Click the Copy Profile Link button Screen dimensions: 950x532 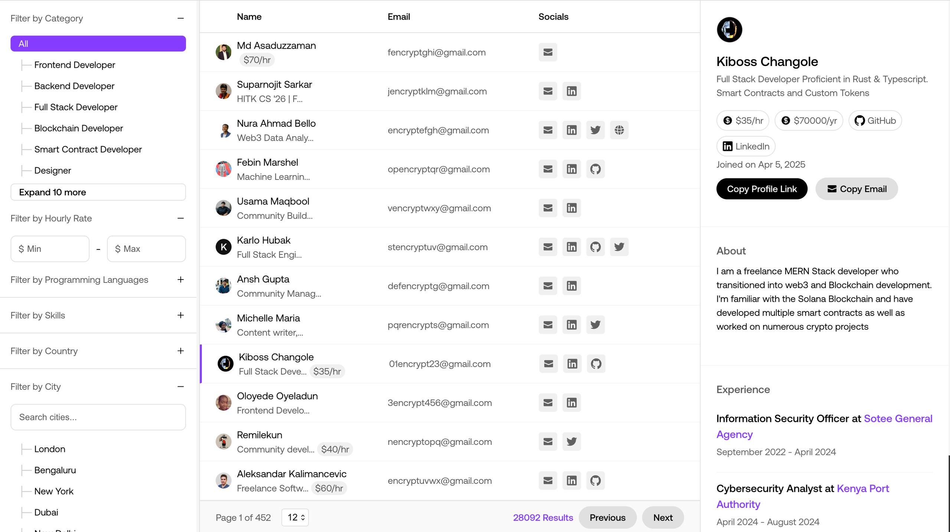[x=761, y=189]
